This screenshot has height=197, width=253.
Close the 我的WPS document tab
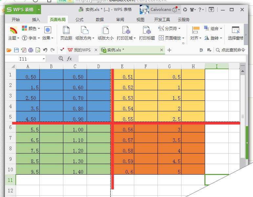(96, 50)
